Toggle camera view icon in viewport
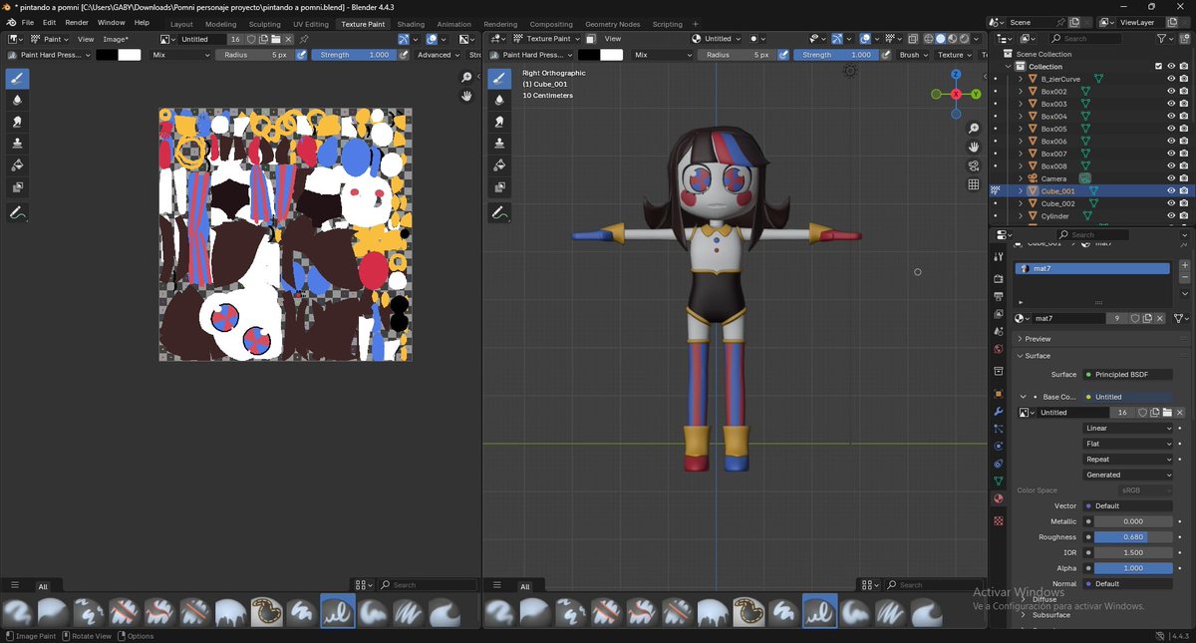1196x643 pixels. 974,165
